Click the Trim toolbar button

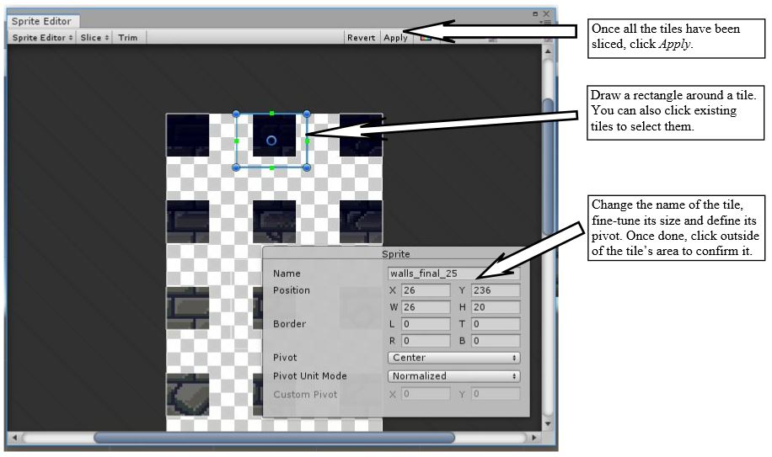coord(128,37)
